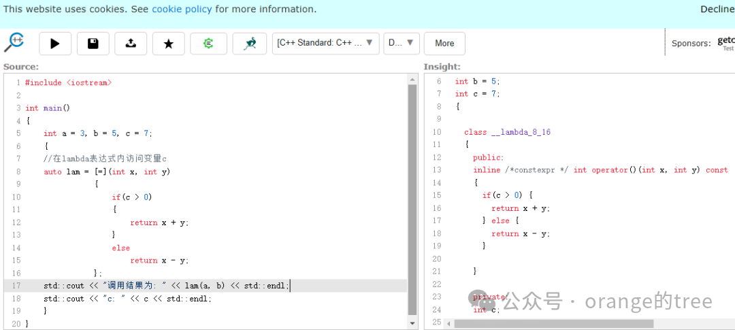Click 'if(c > 0) {' in Insight line 15

[x=508, y=195]
